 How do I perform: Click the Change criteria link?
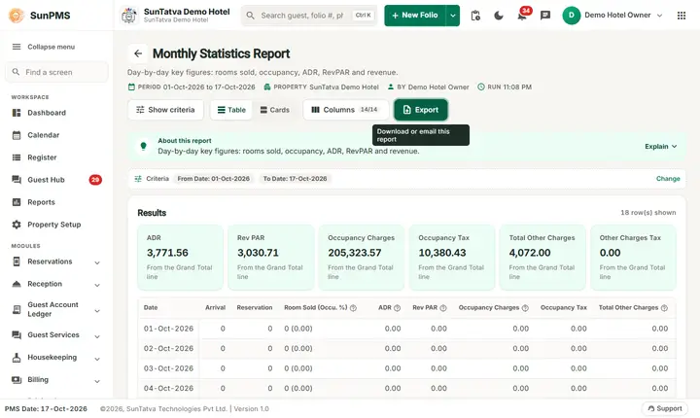tap(668, 179)
